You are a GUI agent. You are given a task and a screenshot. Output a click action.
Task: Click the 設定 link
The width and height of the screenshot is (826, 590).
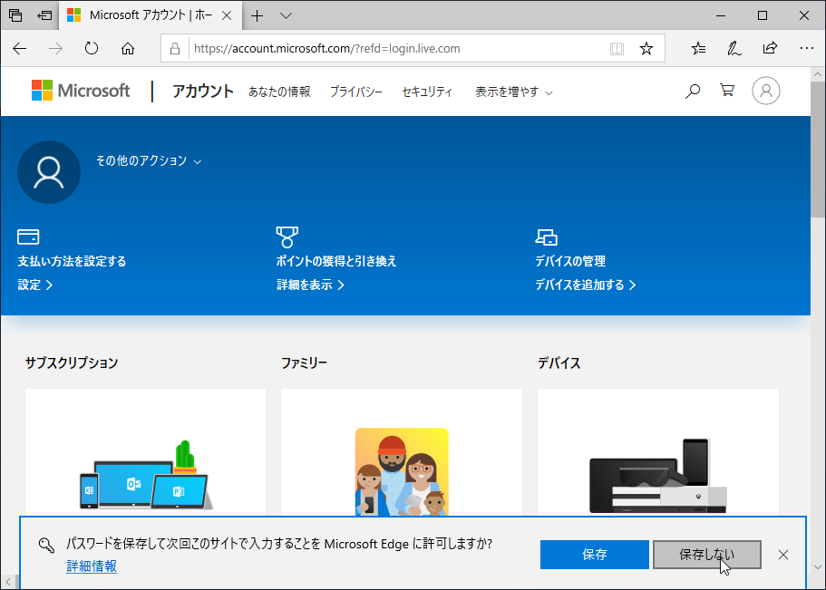pos(35,285)
